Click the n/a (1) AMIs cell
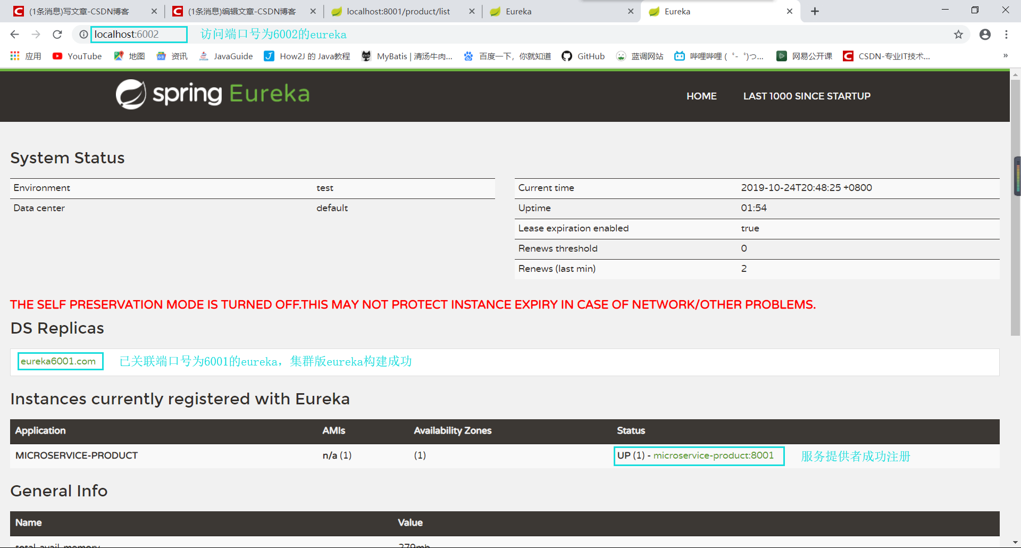The height and width of the screenshot is (548, 1021). click(337, 455)
